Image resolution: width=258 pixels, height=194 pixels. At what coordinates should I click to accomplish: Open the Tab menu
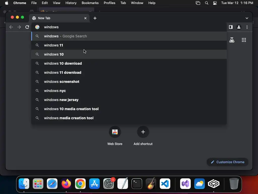[123, 3]
